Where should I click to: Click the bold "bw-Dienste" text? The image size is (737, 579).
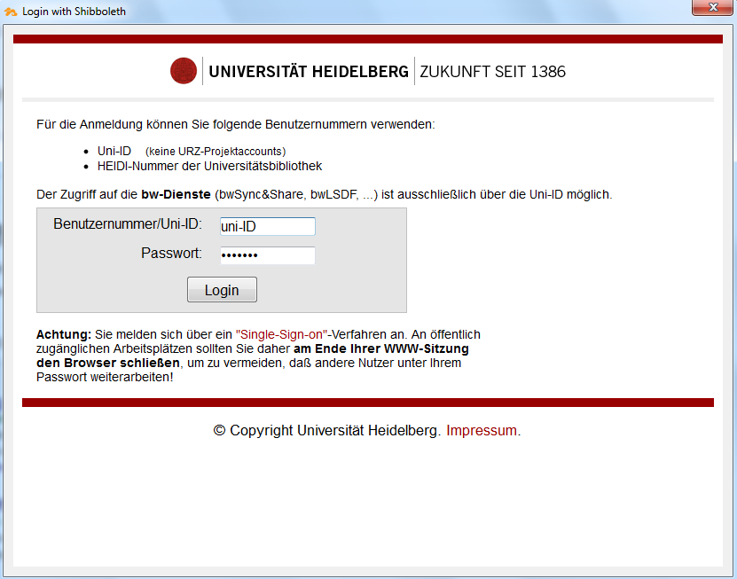[x=176, y=194]
